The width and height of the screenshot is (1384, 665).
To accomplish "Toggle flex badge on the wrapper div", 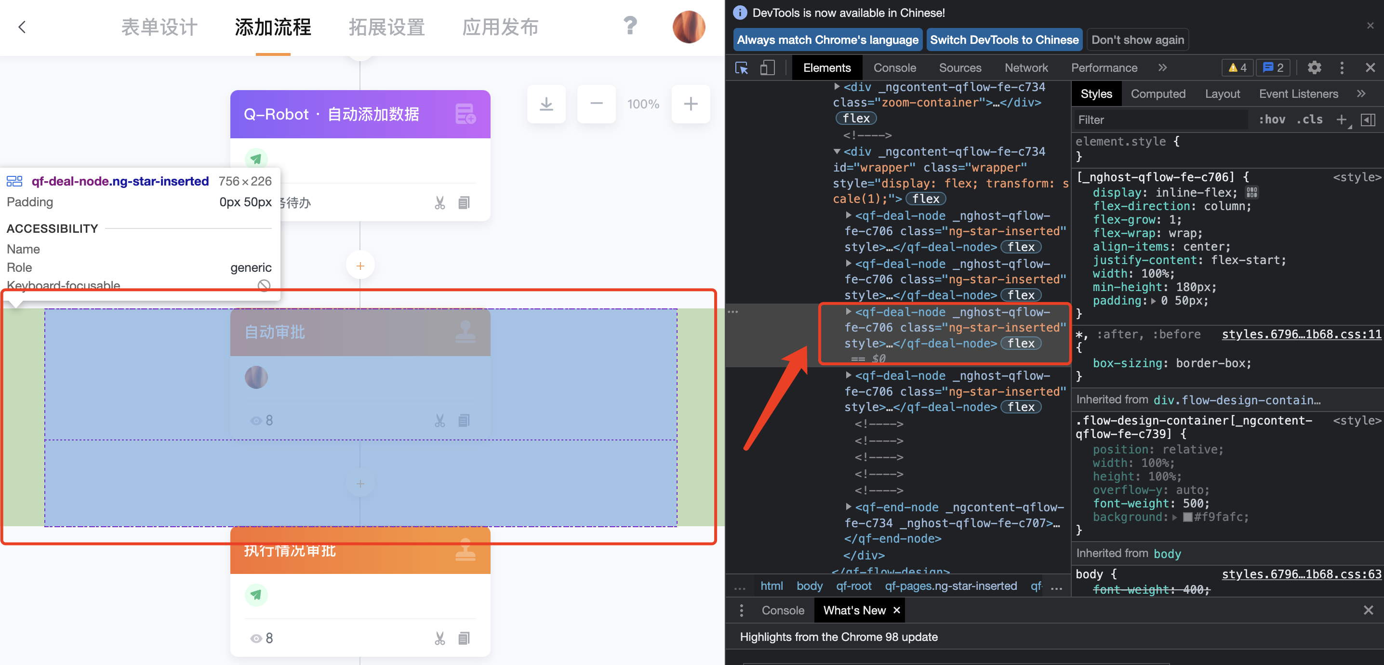I will 926,199.
